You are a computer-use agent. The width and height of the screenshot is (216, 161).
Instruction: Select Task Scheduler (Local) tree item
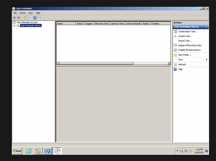27,22
